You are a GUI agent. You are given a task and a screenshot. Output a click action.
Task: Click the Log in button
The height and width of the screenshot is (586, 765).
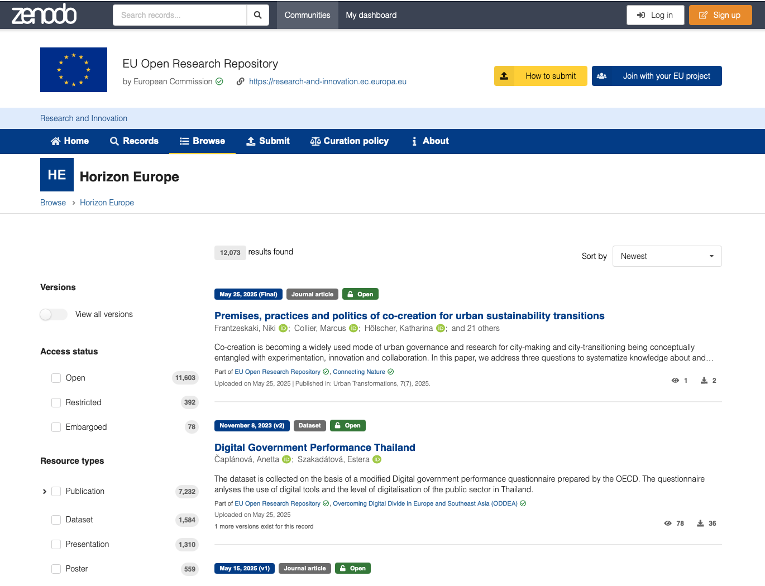(656, 15)
